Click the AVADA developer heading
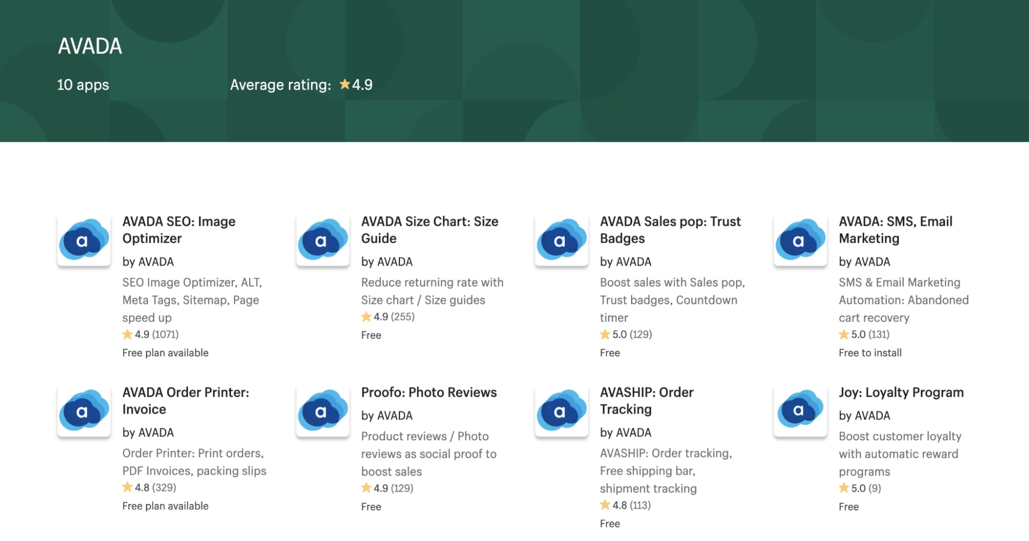The height and width of the screenshot is (541, 1029). (x=90, y=46)
